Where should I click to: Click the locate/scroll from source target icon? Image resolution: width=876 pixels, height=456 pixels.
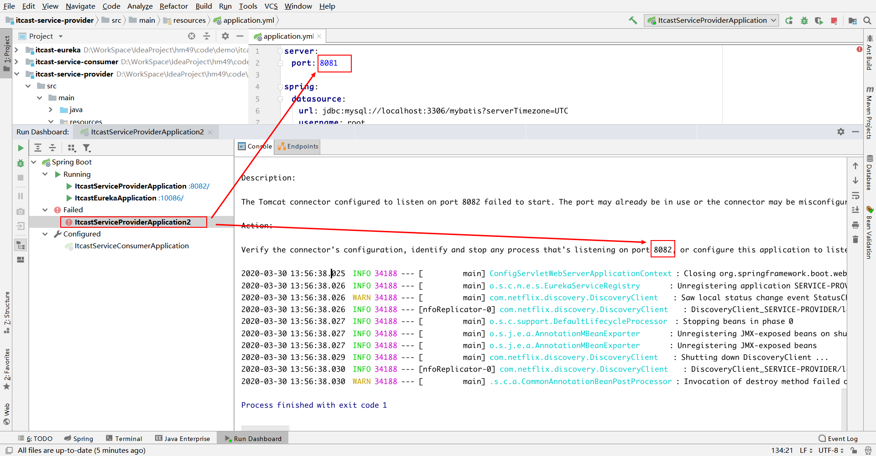(x=192, y=36)
